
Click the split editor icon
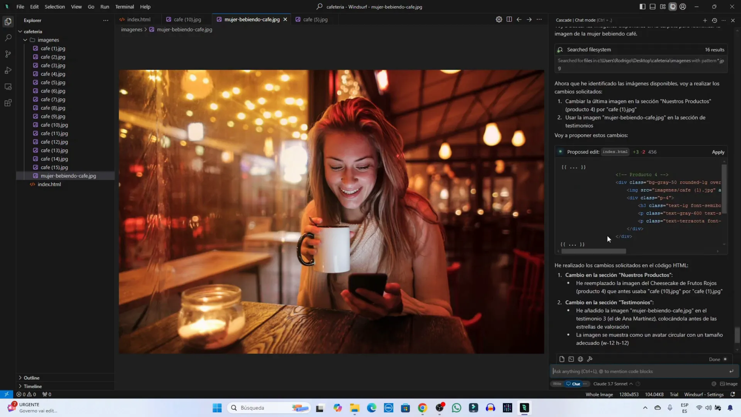click(509, 19)
